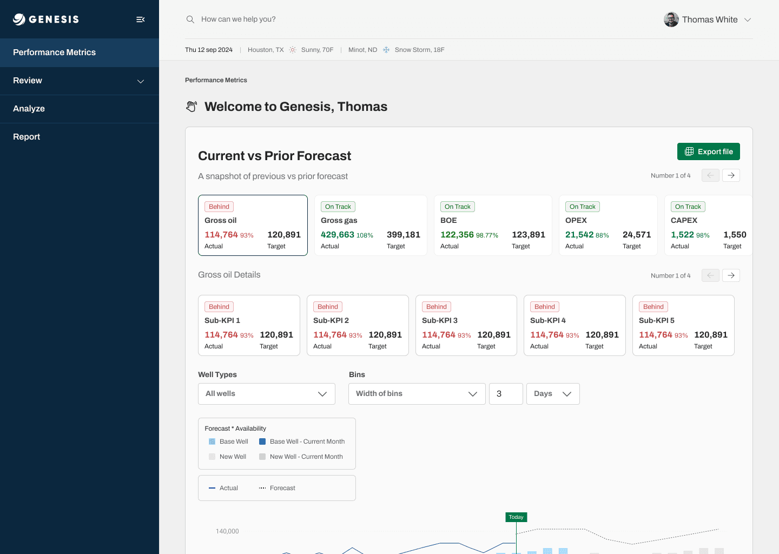Toggle the Base Well legend swatch
This screenshot has height=554, width=779.
coord(212,441)
